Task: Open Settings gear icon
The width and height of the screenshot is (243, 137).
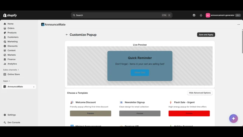Action: pyautogui.click(x=5, y=115)
